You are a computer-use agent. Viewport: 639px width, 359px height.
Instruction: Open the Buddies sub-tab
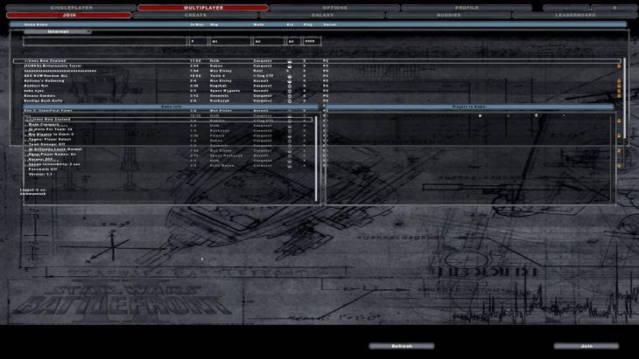(x=449, y=15)
